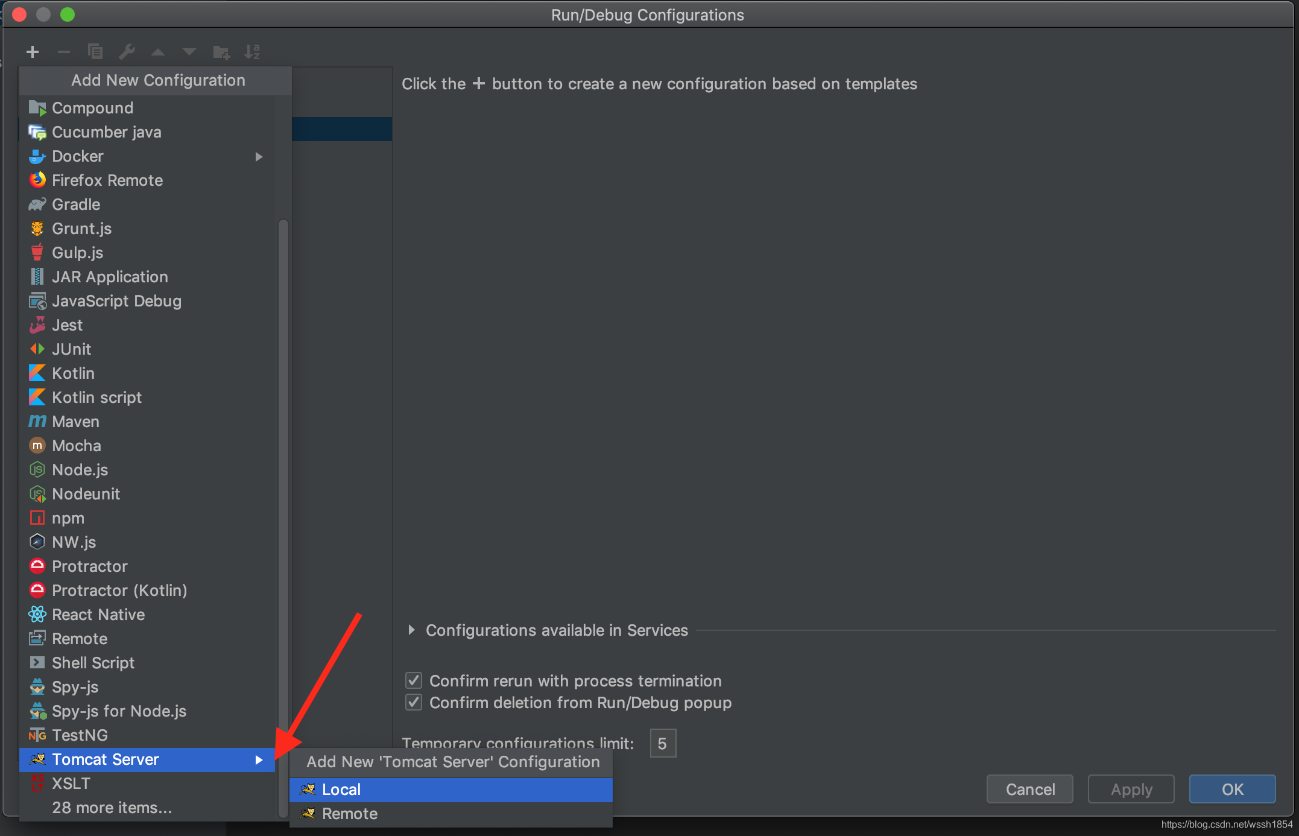Click the wrench edit templates icon

pyautogui.click(x=127, y=52)
